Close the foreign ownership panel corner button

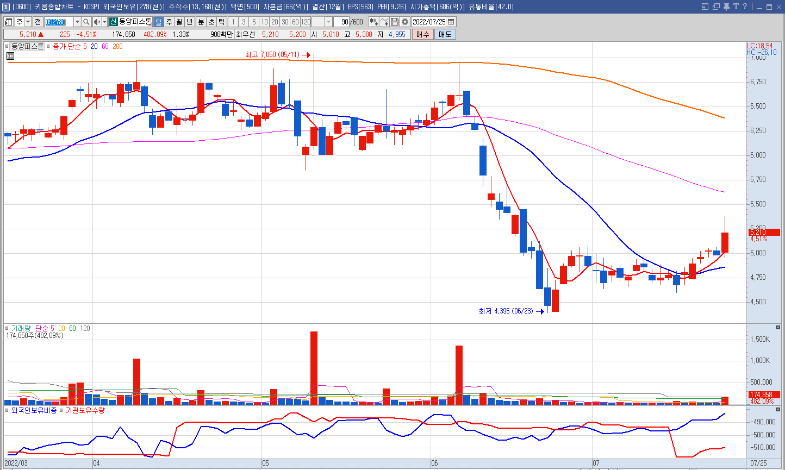(777, 410)
